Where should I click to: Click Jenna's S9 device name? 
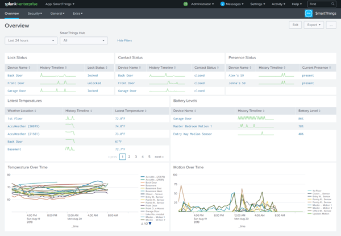237,83
